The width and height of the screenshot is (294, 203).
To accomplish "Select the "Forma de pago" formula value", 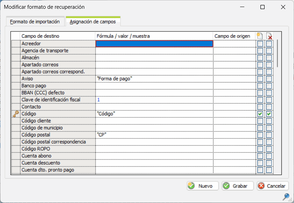I will point(114,79).
